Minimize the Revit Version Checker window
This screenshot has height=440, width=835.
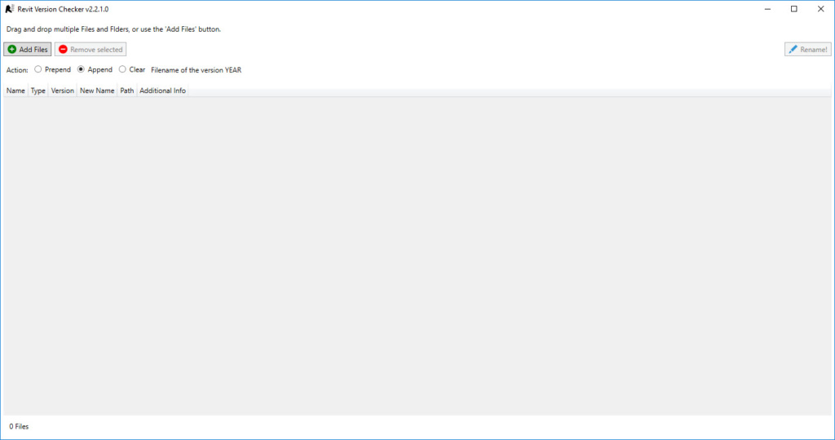[767, 9]
